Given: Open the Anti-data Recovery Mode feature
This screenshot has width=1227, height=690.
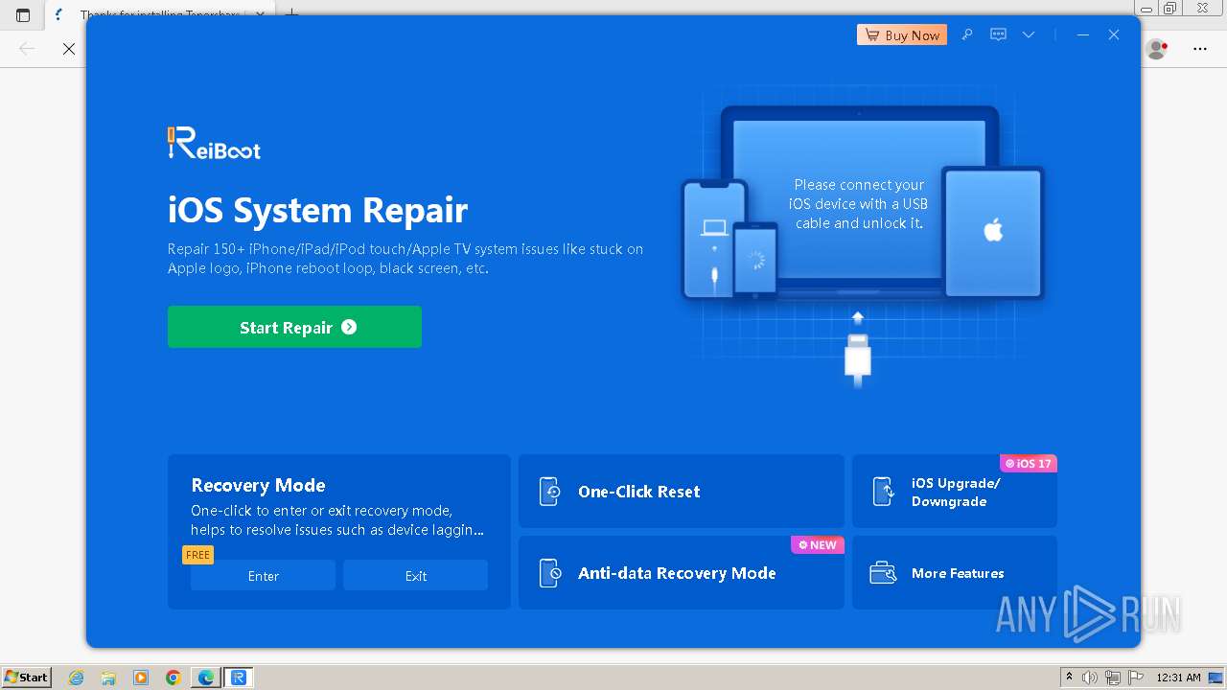Looking at the screenshot, I should [x=682, y=572].
